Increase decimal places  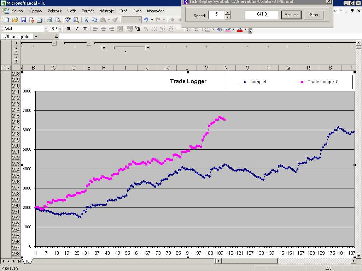pyautogui.click(x=163, y=29)
